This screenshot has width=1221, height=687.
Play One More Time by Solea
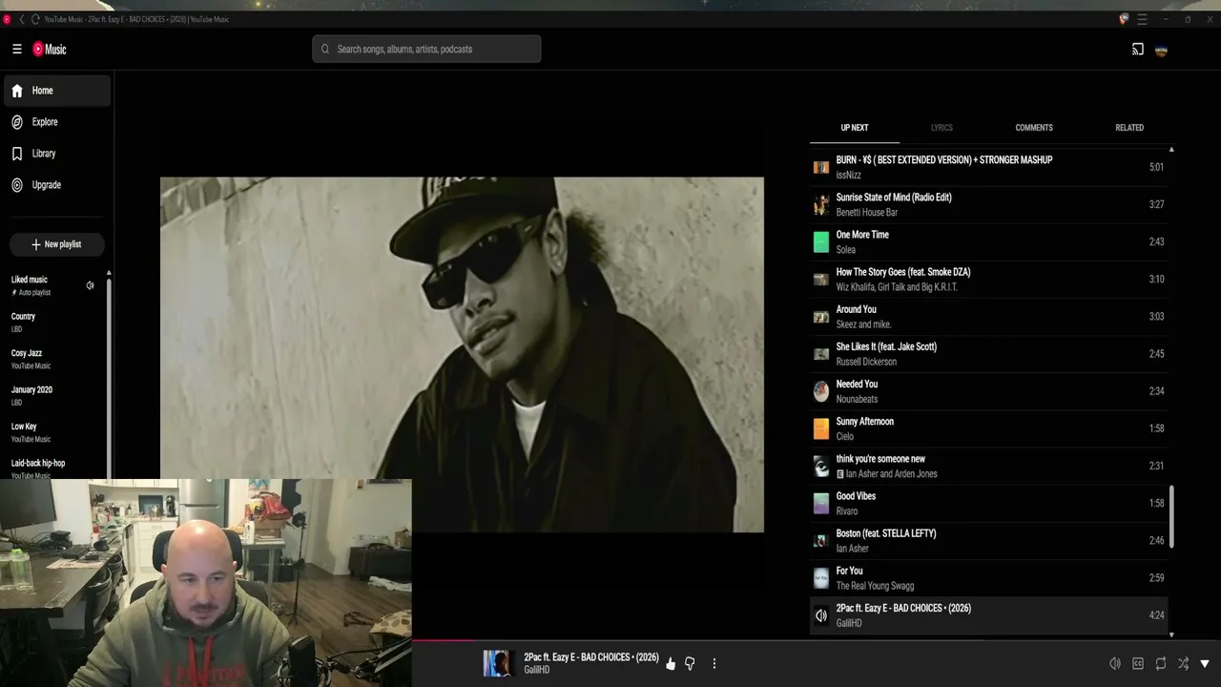point(988,241)
